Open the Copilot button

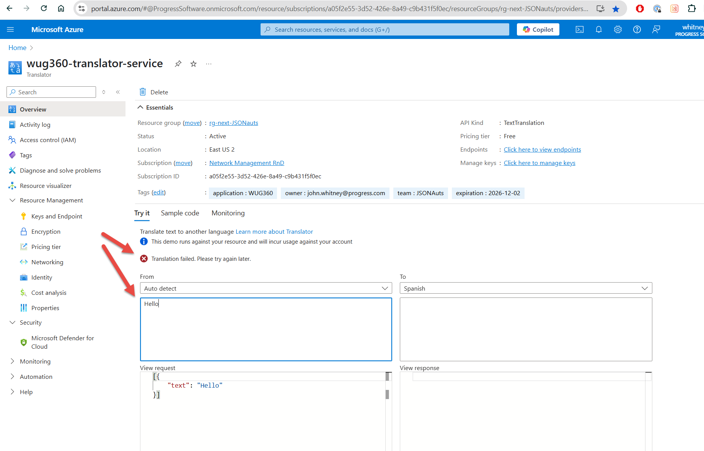coord(538,29)
